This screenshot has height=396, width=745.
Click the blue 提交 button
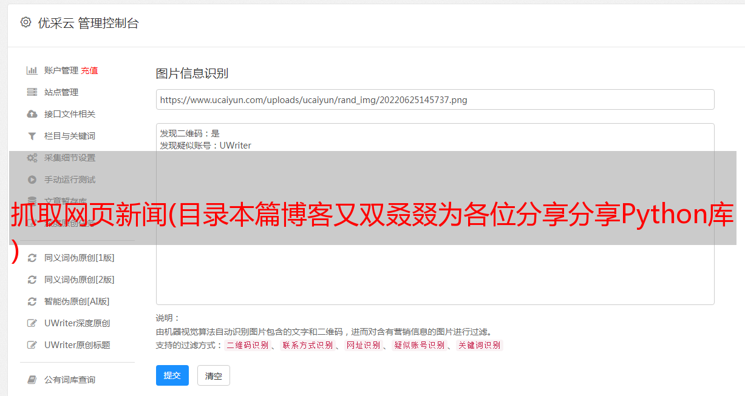[172, 375]
